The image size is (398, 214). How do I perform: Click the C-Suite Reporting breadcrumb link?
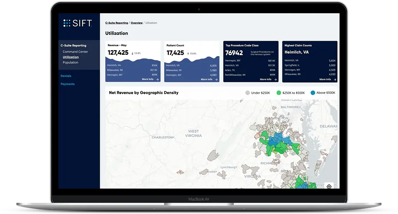(x=117, y=23)
